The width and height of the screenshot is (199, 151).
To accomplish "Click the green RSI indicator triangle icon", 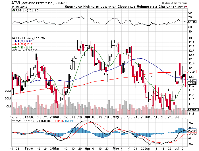I will point(13,10).
